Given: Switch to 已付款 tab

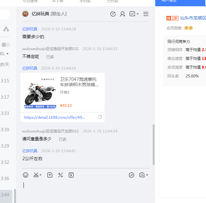Looking at the screenshot, I should 113,1.
